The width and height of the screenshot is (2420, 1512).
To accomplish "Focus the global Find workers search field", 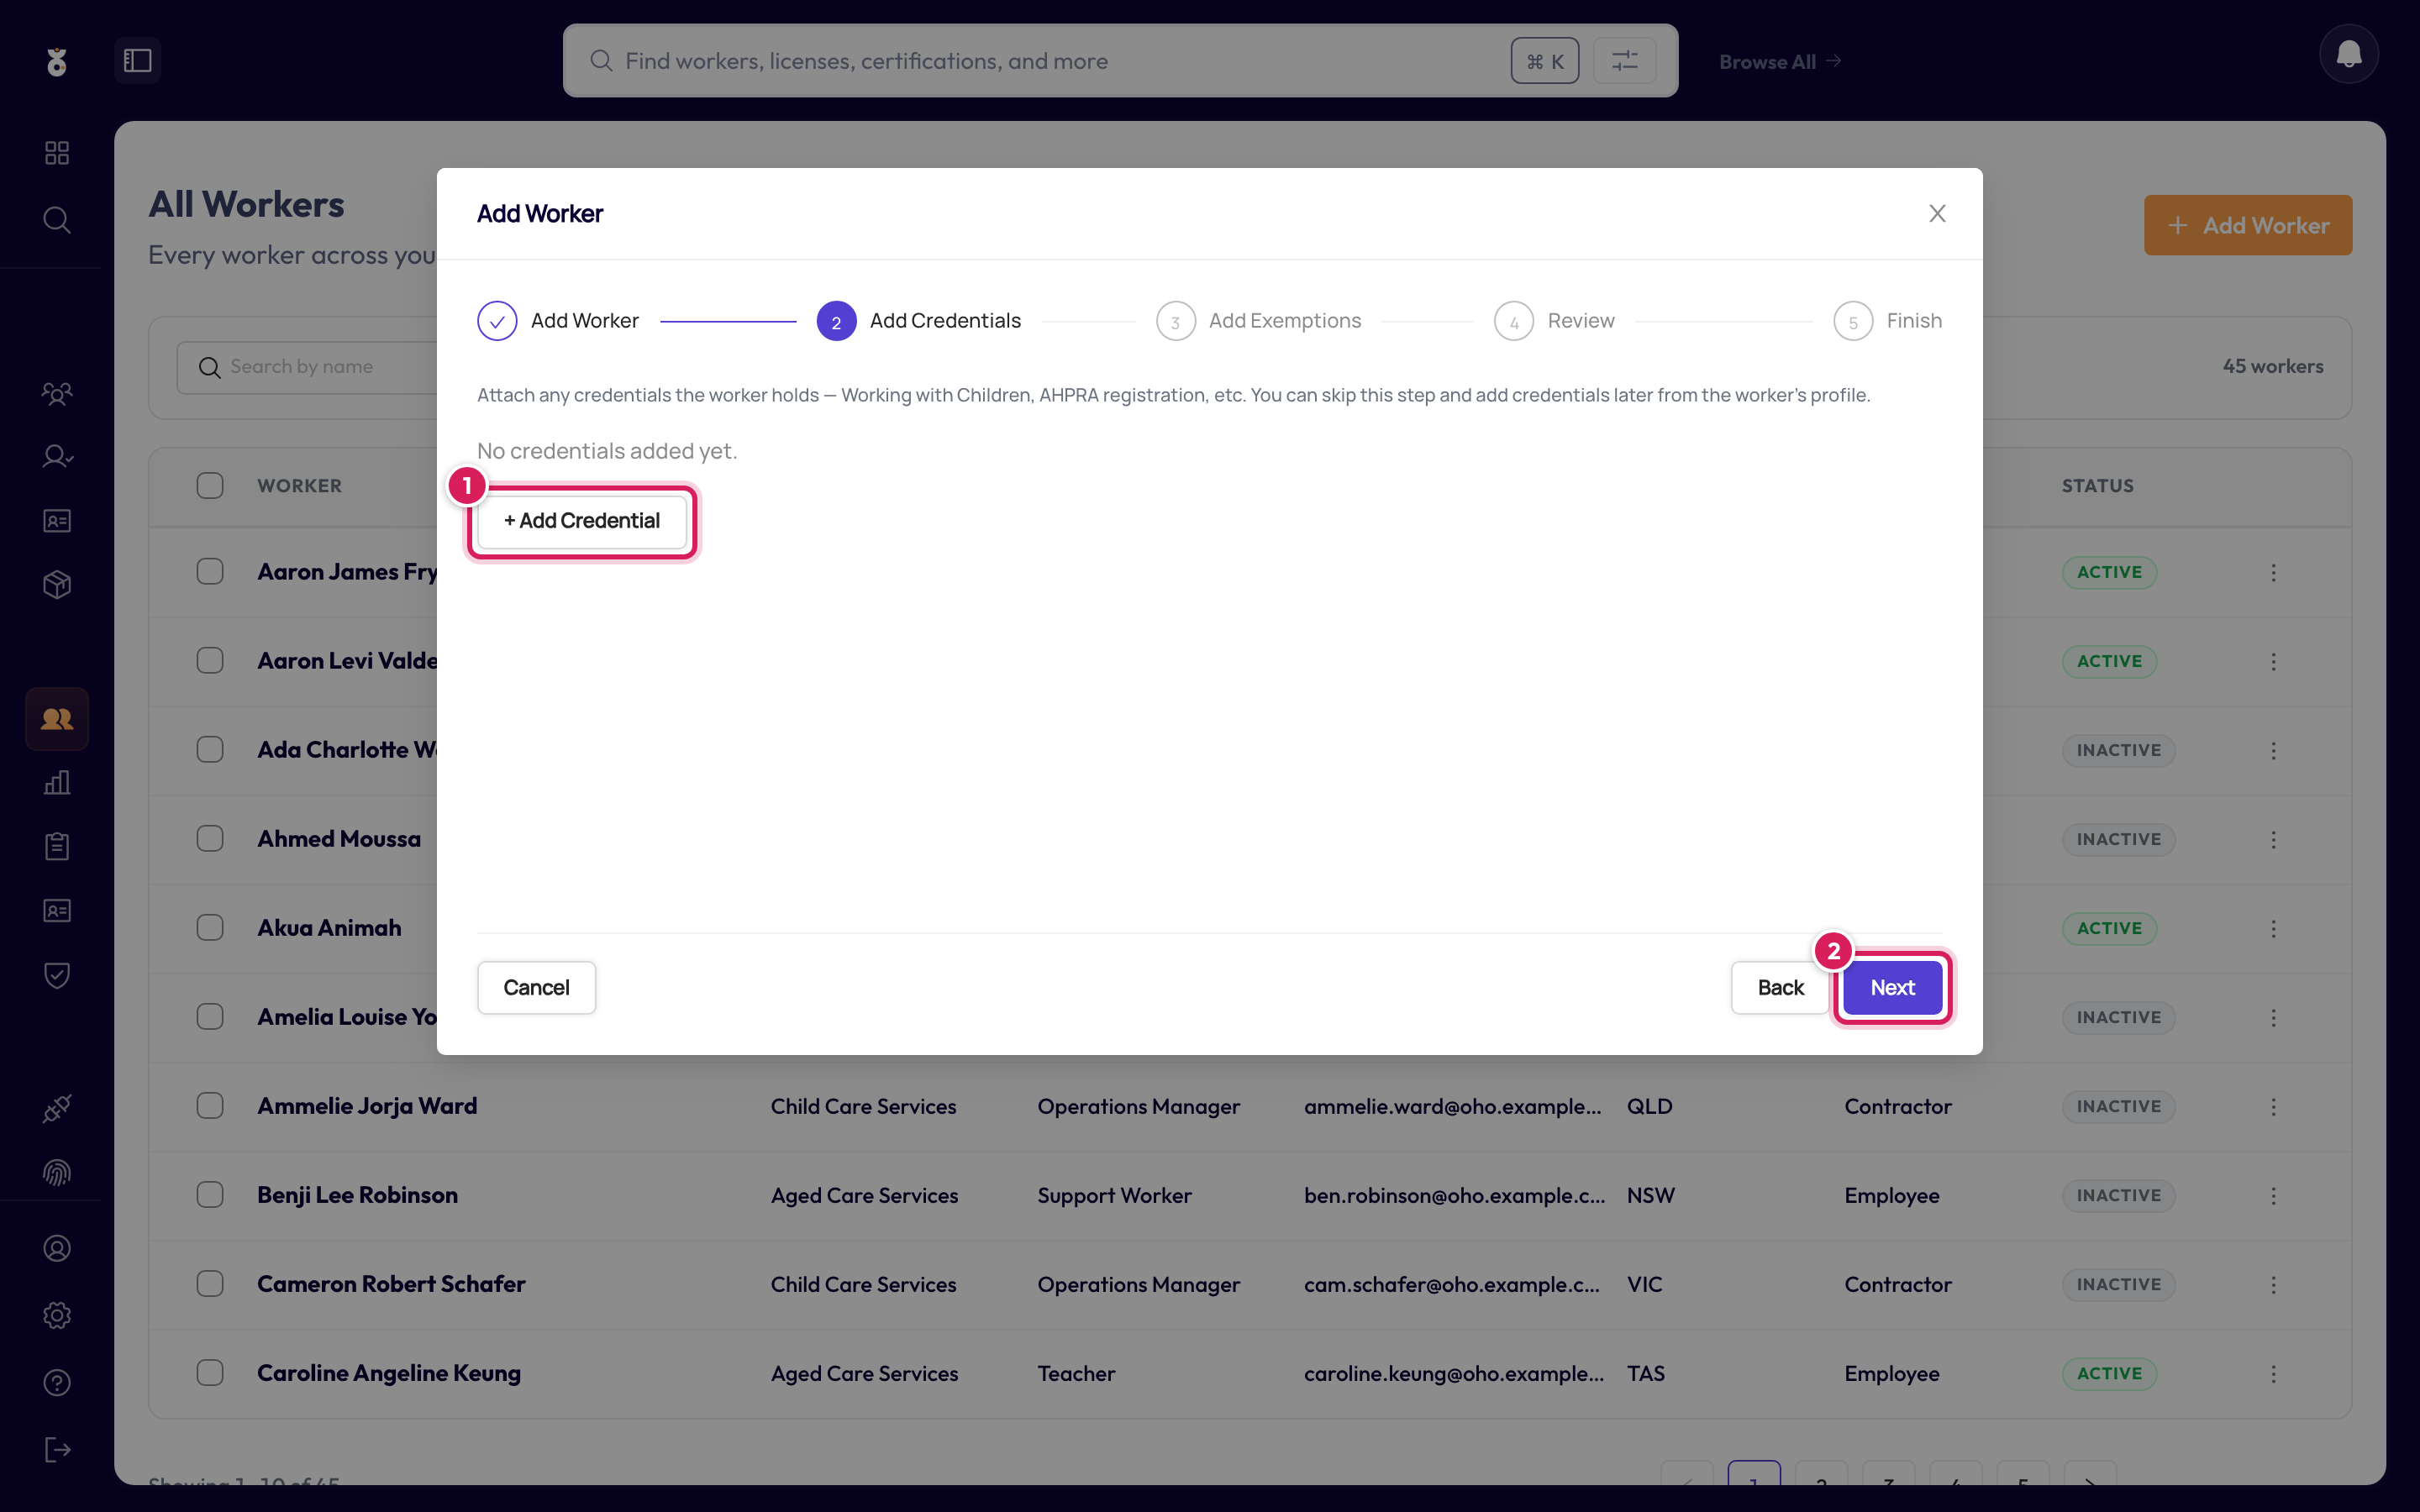I will (1120, 61).
